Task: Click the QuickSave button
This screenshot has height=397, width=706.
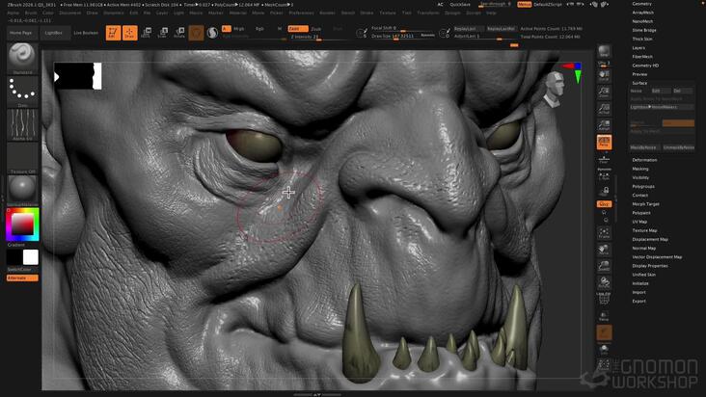Action: point(460,5)
